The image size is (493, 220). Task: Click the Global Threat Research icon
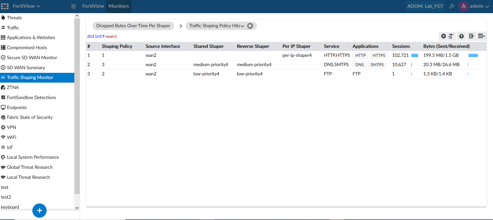tap(3, 167)
